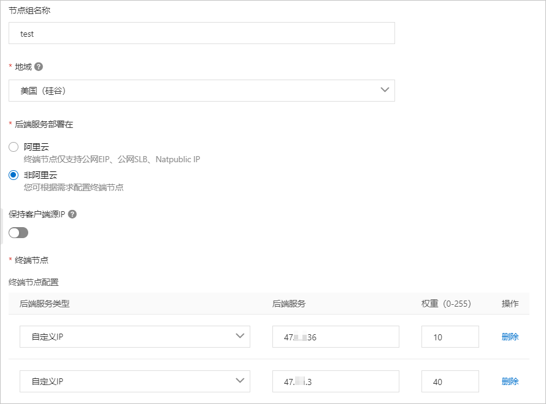Select the 非阿里云 radio button
Image resolution: width=546 pixels, height=404 pixels.
(13, 175)
